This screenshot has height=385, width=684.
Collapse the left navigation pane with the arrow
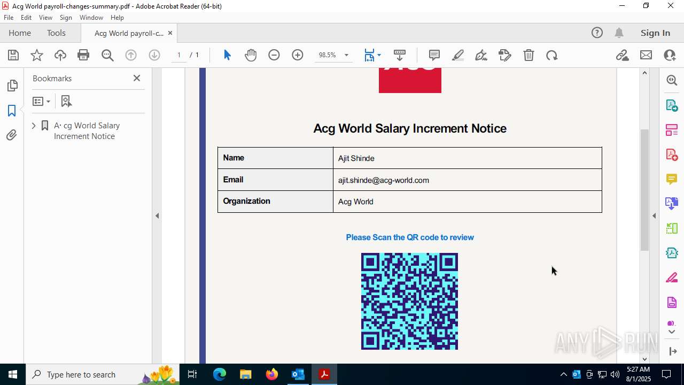pos(157,216)
